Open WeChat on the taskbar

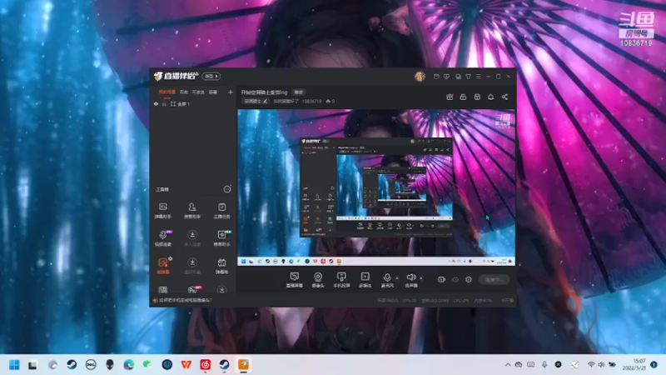point(148,365)
